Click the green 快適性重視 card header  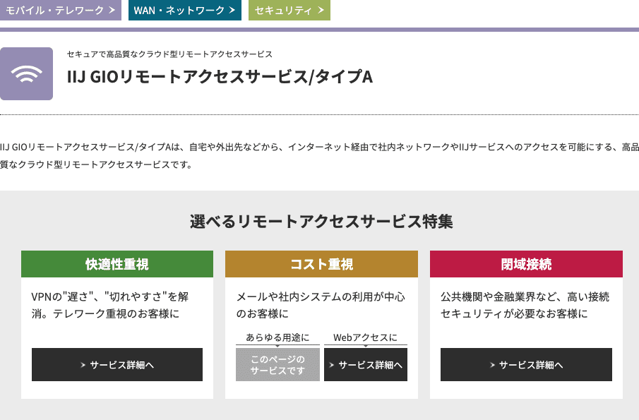[117, 264]
